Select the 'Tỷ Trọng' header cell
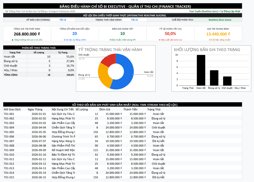 pos(63,53)
